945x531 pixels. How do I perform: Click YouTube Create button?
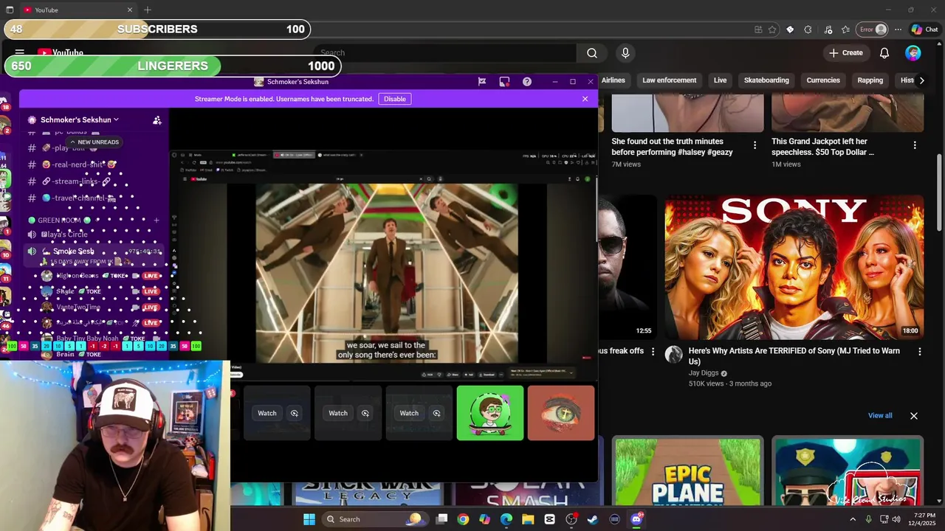[x=846, y=53]
